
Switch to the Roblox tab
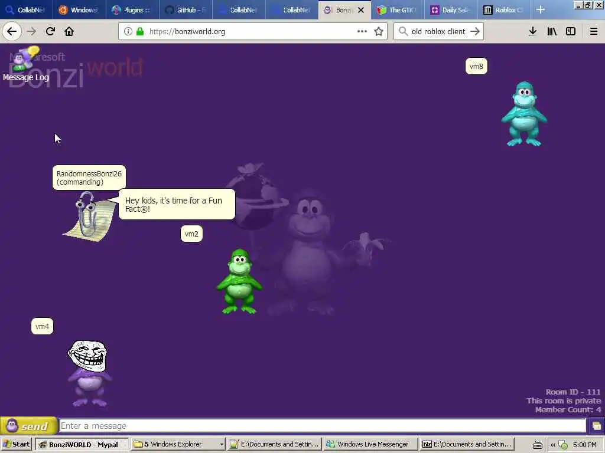pyautogui.click(x=505, y=10)
